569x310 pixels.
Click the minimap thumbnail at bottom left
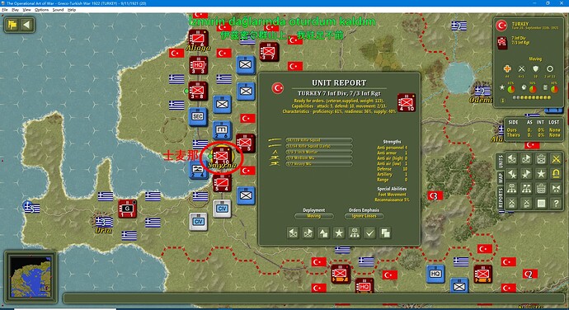[31, 276]
